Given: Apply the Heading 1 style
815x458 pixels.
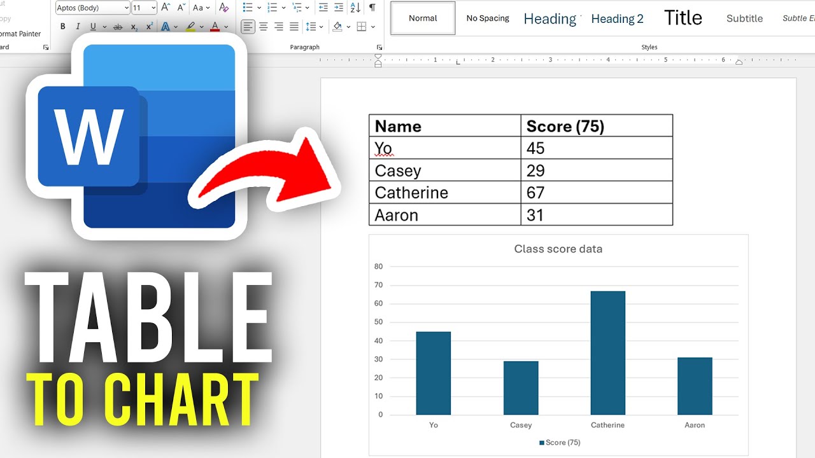Looking at the screenshot, I should click(550, 18).
